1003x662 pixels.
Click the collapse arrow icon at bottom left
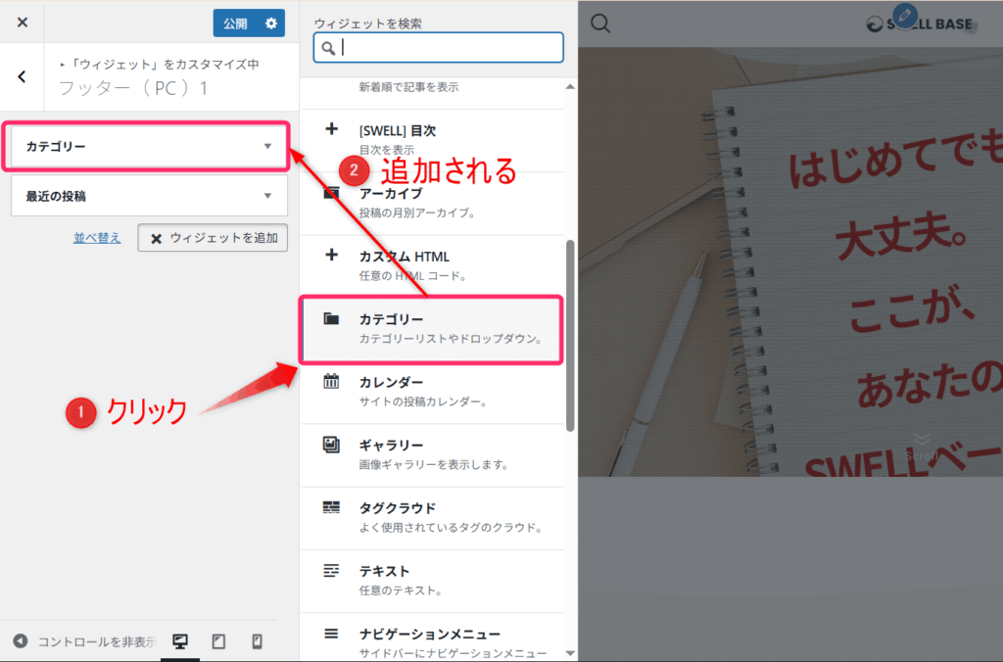[x=21, y=640]
